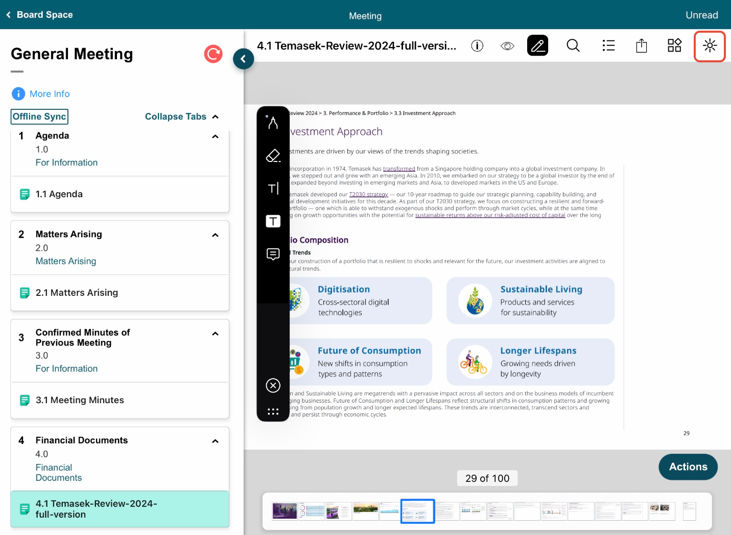Collapse Confirmed Minutes of Previous Meeting section
The image size is (731, 535).
(216, 334)
